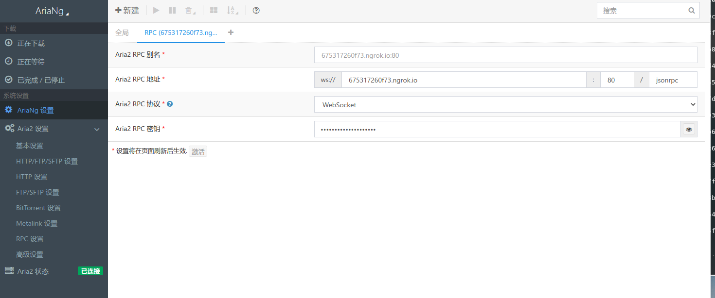The width and height of the screenshot is (715, 298).
Task: Select AriaNg 设置 in sidebar
Action: coord(54,110)
